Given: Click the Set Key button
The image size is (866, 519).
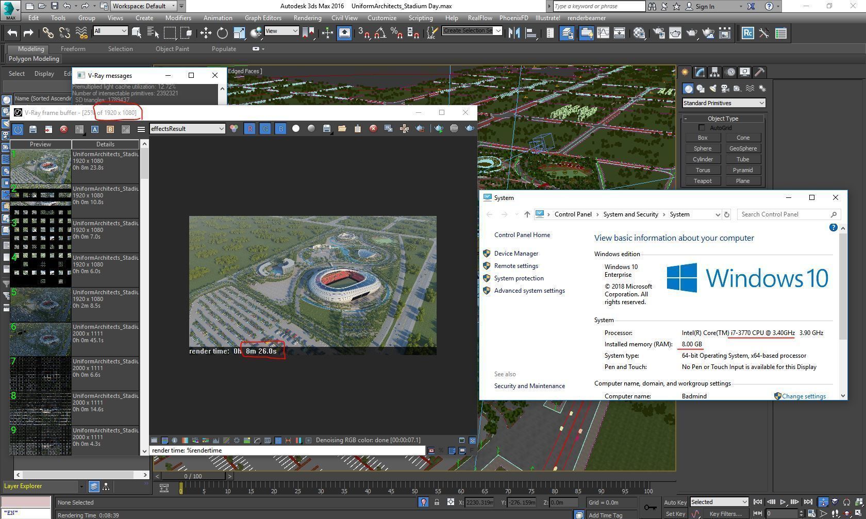Looking at the screenshot, I should pyautogui.click(x=675, y=514).
